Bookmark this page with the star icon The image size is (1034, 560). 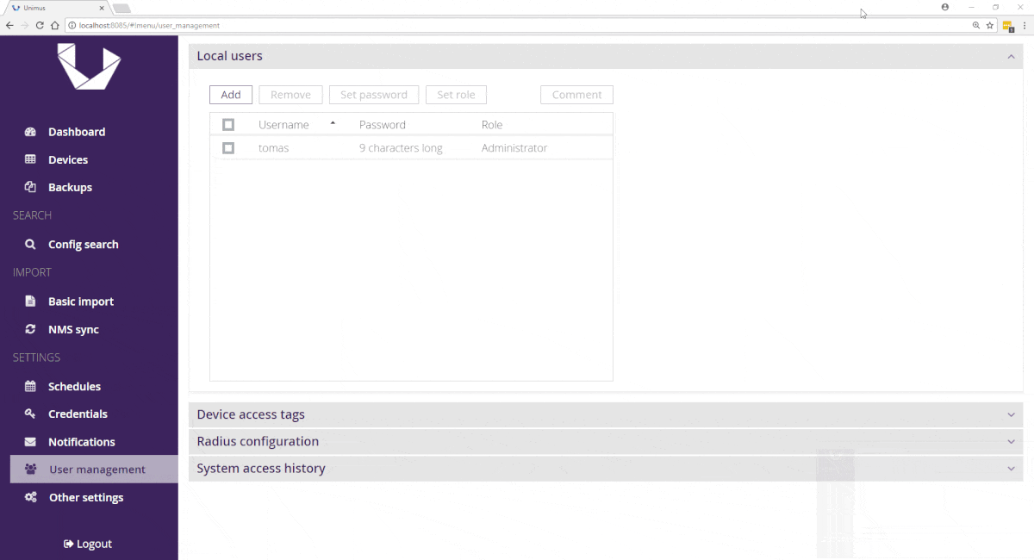[990, 26]
